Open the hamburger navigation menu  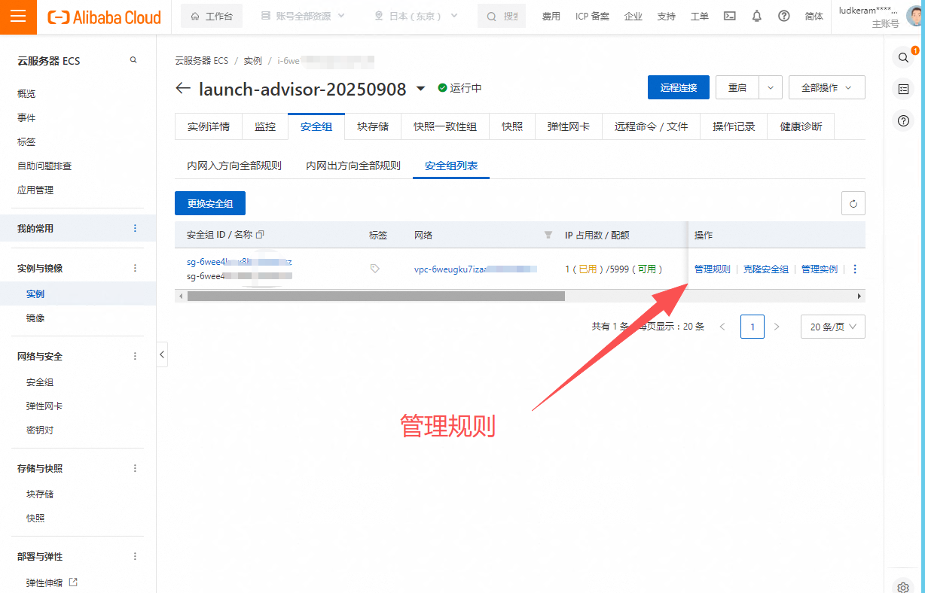point(18,17)
